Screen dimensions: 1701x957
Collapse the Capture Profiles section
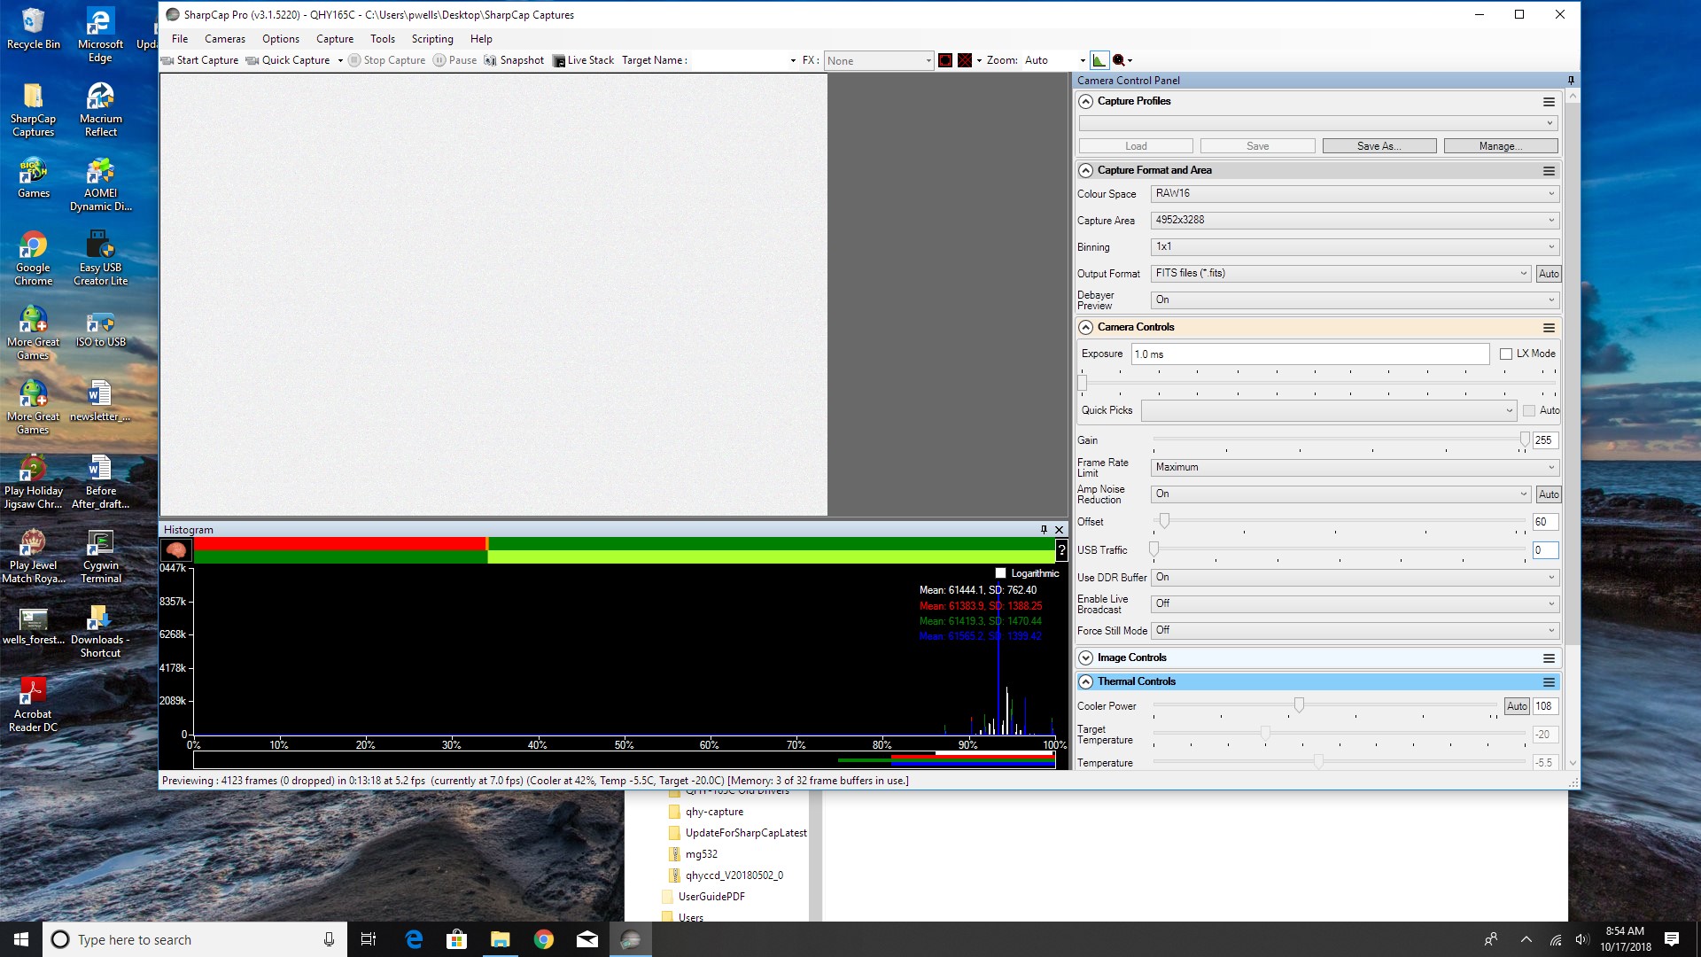click(x=1085, y=101)
